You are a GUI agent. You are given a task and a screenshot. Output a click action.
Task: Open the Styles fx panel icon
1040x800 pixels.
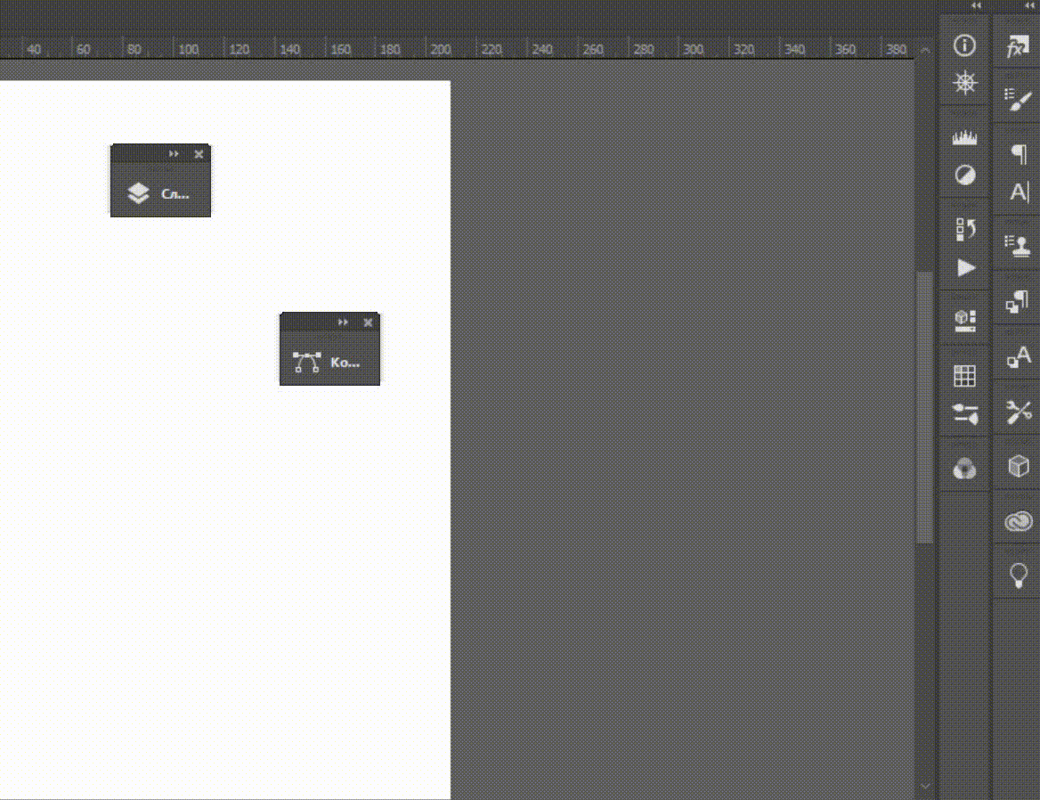1018,46
